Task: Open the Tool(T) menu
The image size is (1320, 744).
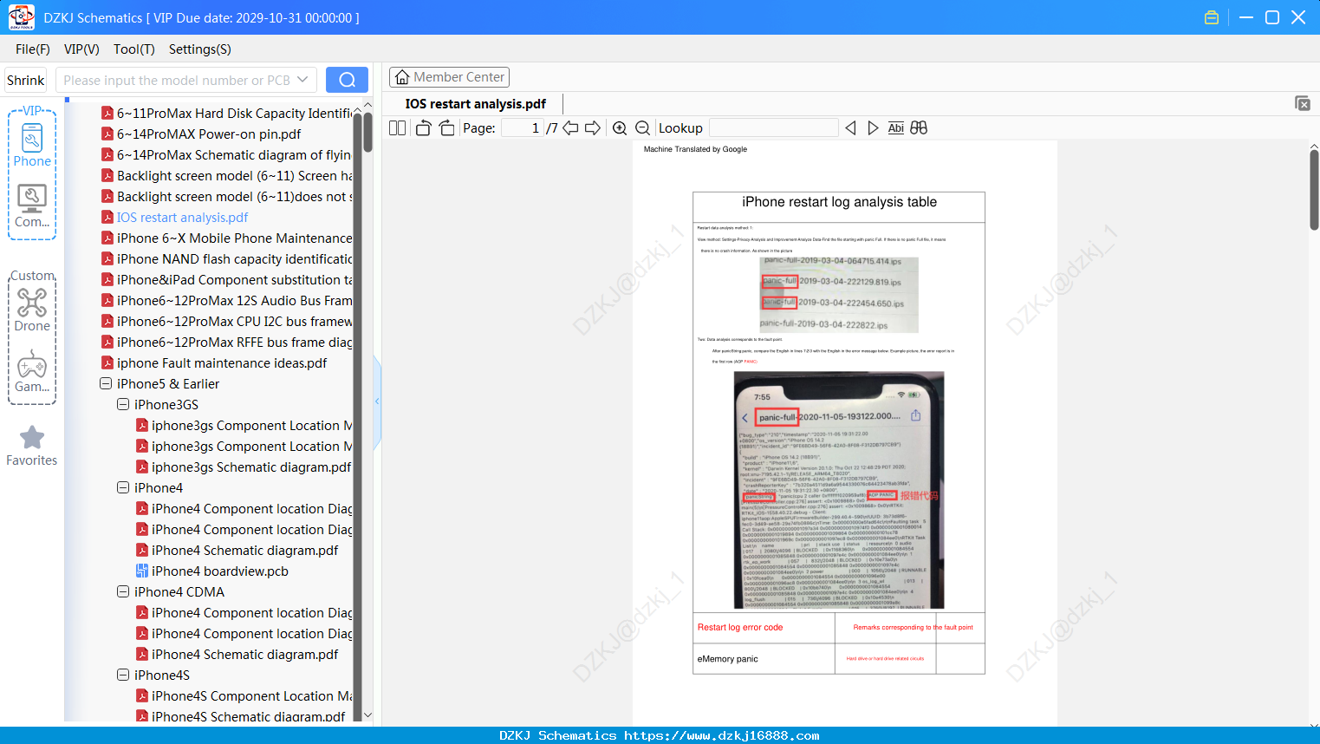Action: [x=134, y=49]
